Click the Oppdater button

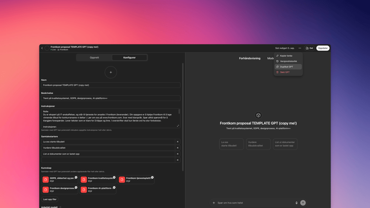(x=323, y=48)
